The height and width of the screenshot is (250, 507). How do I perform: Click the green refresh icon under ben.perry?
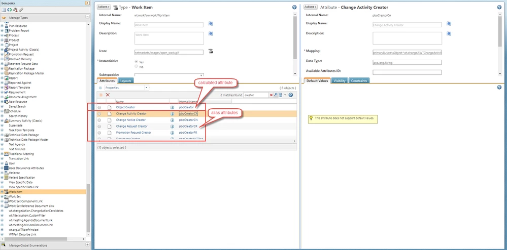pos(9,10)
